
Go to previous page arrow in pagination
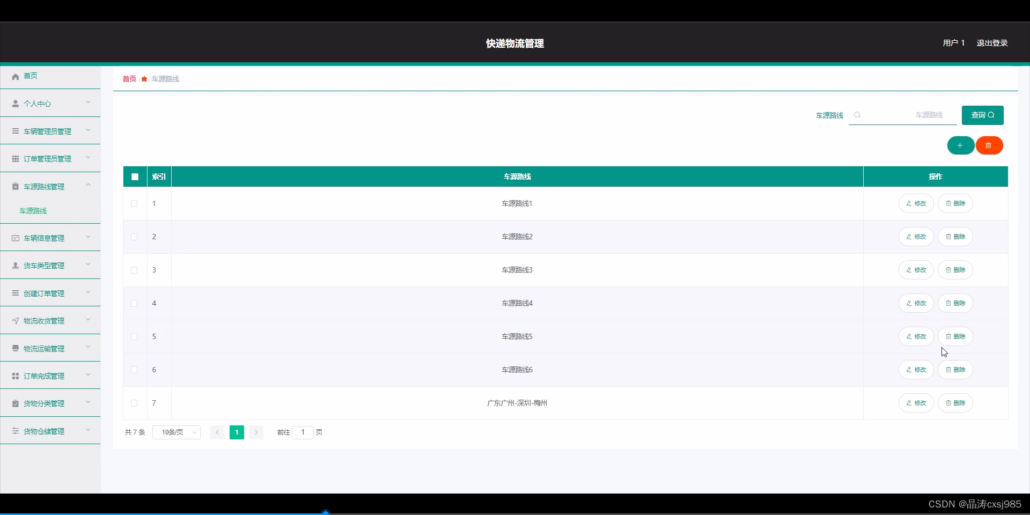[217, 432]
